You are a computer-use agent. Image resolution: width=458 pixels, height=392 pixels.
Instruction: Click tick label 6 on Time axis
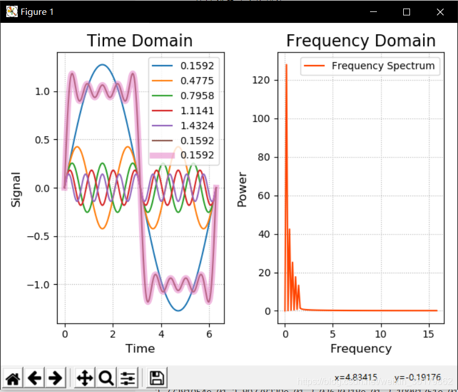point(209,334)
